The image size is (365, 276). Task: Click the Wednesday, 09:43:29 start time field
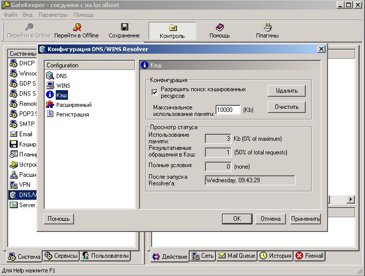pos(250,180)
